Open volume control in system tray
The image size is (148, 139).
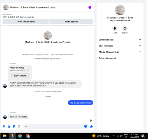tap(121, 136)
